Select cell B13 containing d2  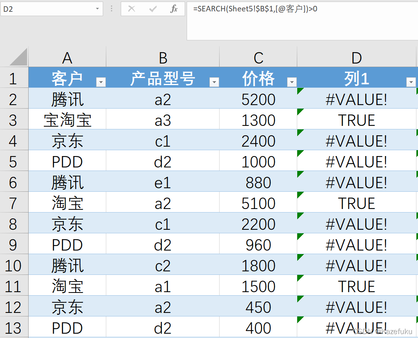pos(163,327)
